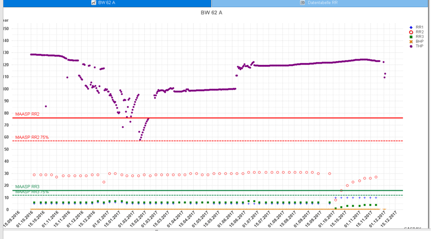Click the isolated THP point near 85 bar

tap(46, 107)
